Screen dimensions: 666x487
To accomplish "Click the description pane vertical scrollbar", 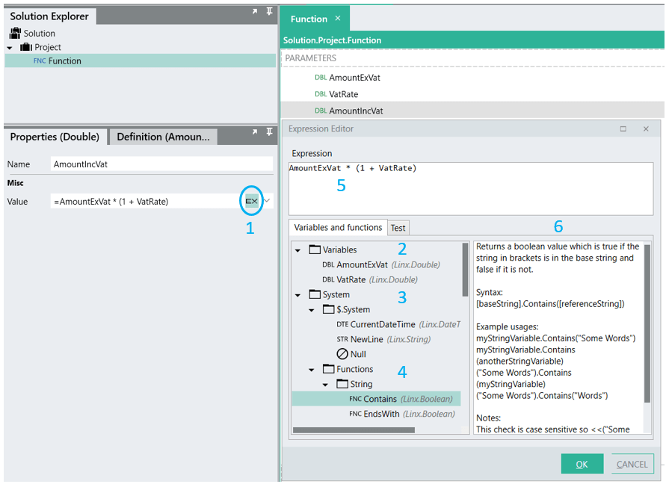I will tap(647, 323).
